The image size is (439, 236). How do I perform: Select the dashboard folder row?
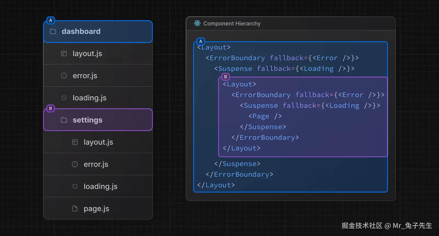[98, 31]
